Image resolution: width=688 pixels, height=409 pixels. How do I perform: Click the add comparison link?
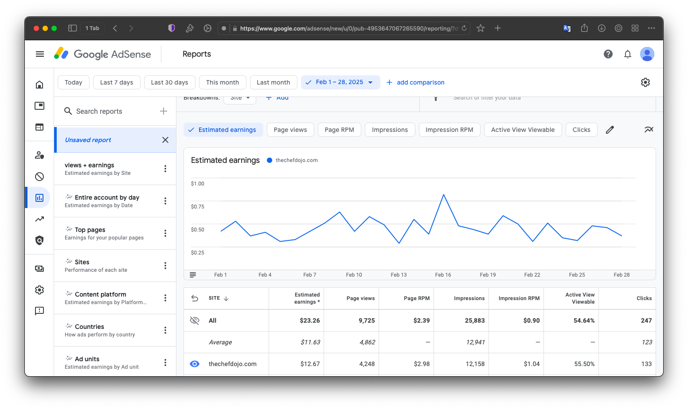415,82
